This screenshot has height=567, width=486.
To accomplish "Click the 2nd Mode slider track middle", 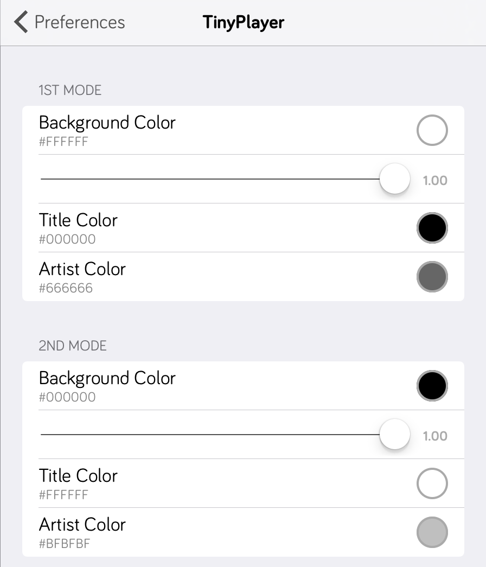I will tap(210, 434).
